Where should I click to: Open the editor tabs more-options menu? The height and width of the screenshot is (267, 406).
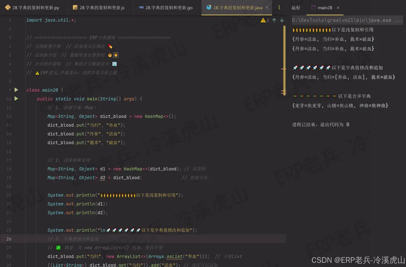tap(279, 7)
